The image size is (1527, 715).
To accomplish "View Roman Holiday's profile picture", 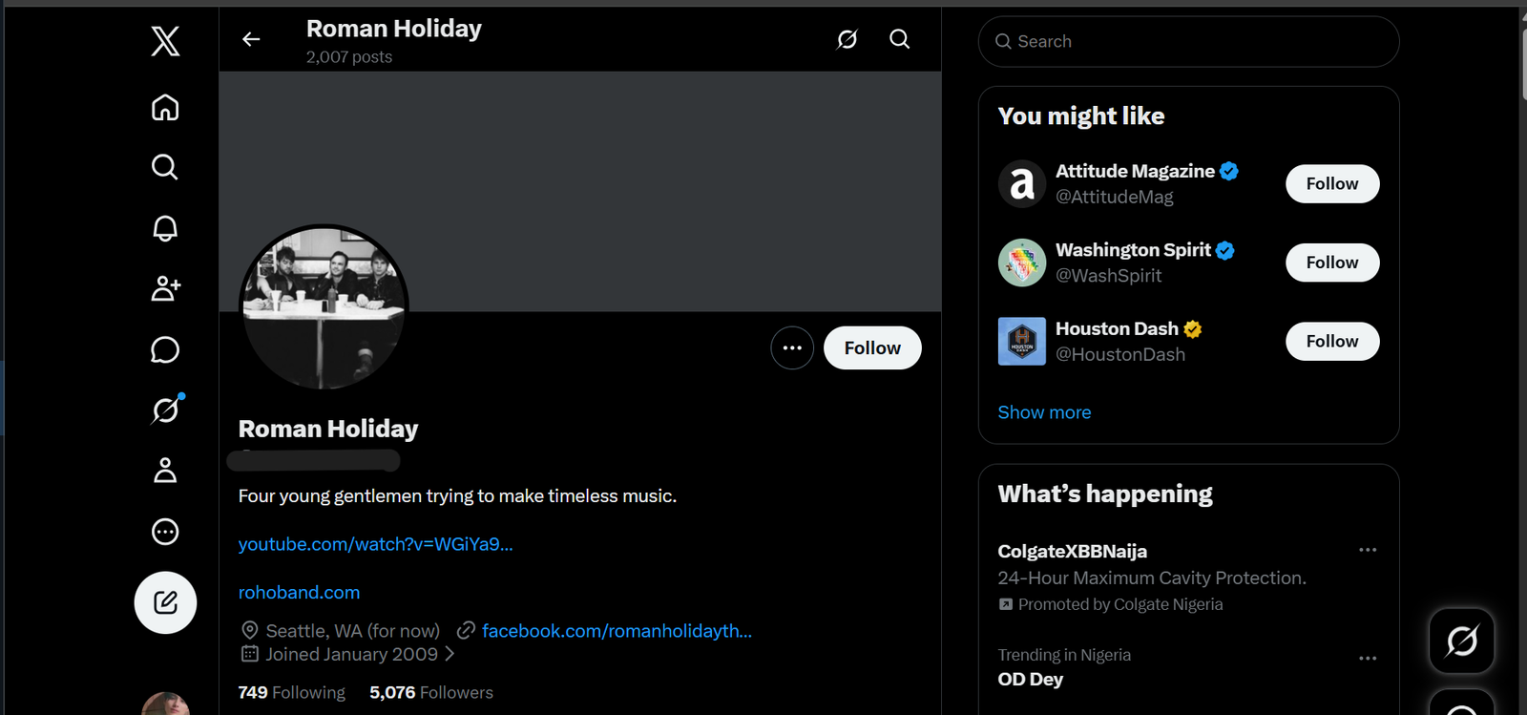I will click(324, 307).
